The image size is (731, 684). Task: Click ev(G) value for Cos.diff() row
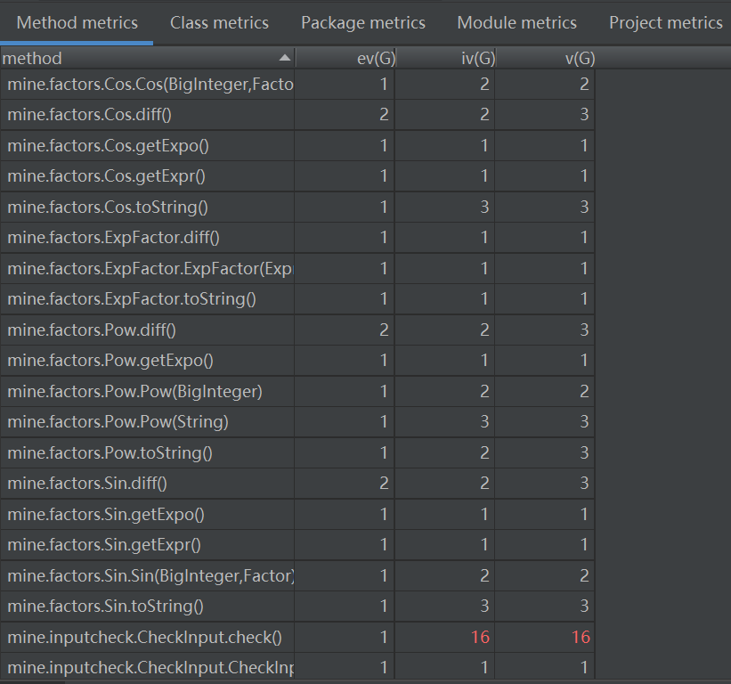point(384,114)
